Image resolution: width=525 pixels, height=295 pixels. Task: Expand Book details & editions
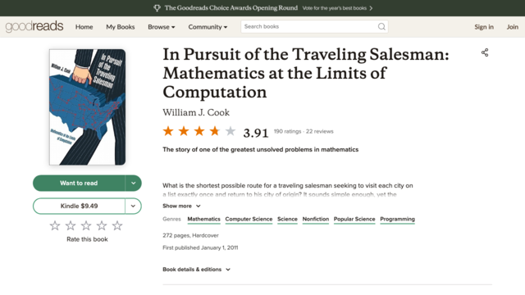(x=197, y=270)
